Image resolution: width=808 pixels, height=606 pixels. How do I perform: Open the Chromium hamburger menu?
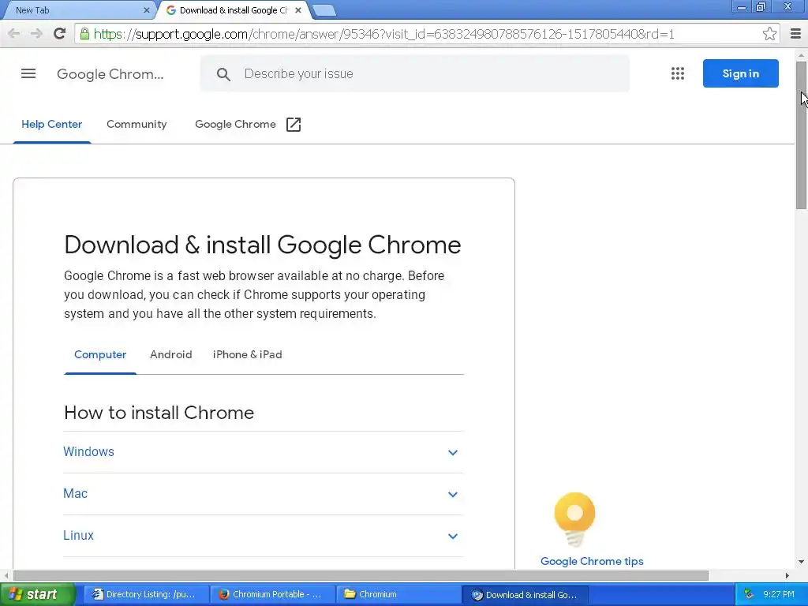coord(795,34)
